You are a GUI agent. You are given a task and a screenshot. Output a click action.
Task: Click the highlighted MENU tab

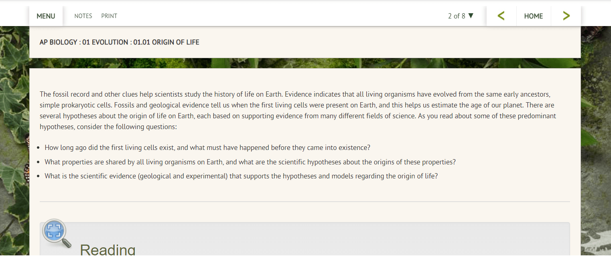(46, 16)
